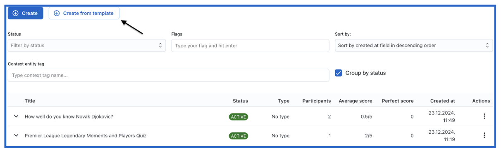Click the plus icon on Create from template
This screenshot has height=153, width=501.
click(x=57, y=13)
